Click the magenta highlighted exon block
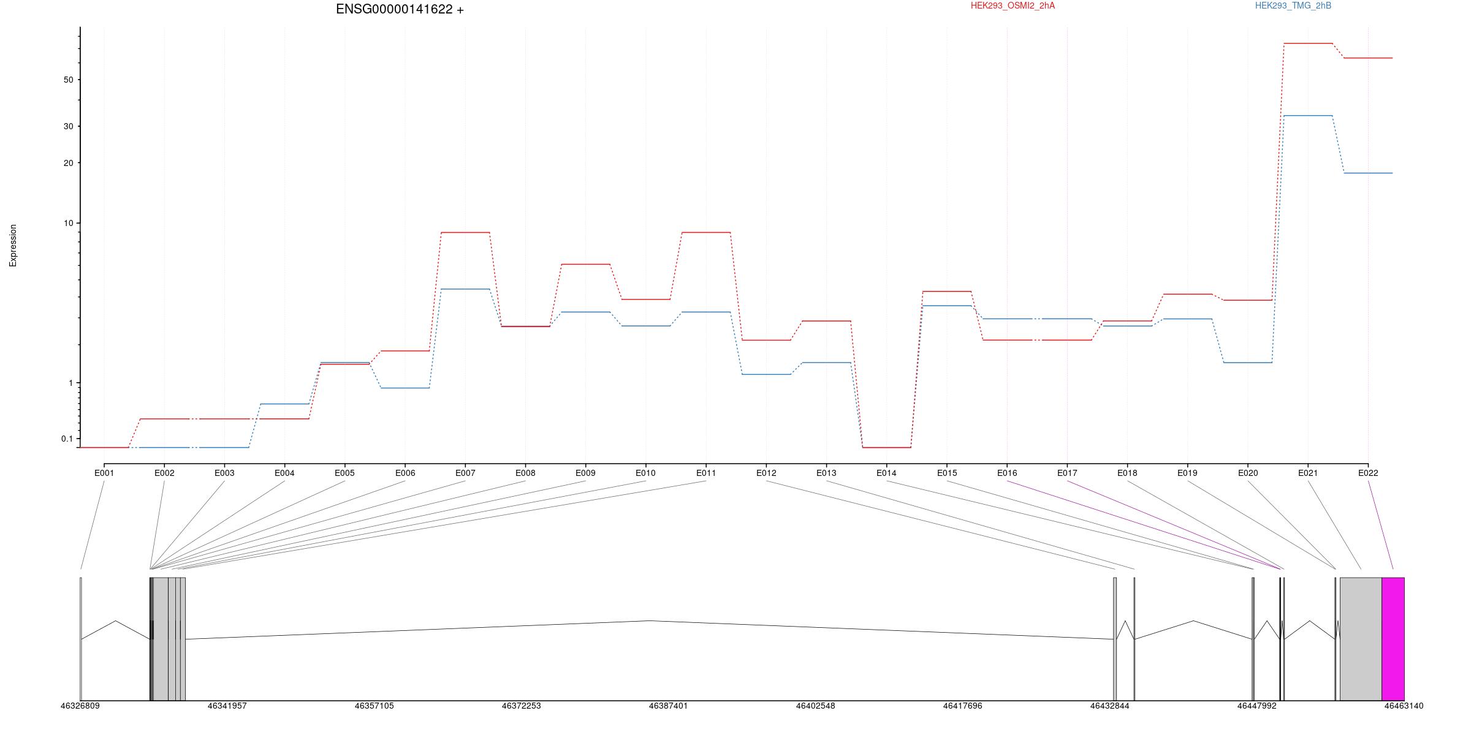 point(1393,639)
